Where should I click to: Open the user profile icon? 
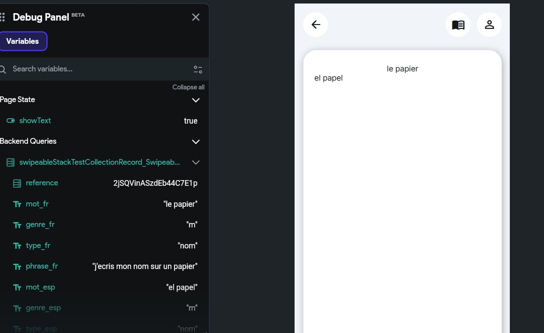[489, 25]
